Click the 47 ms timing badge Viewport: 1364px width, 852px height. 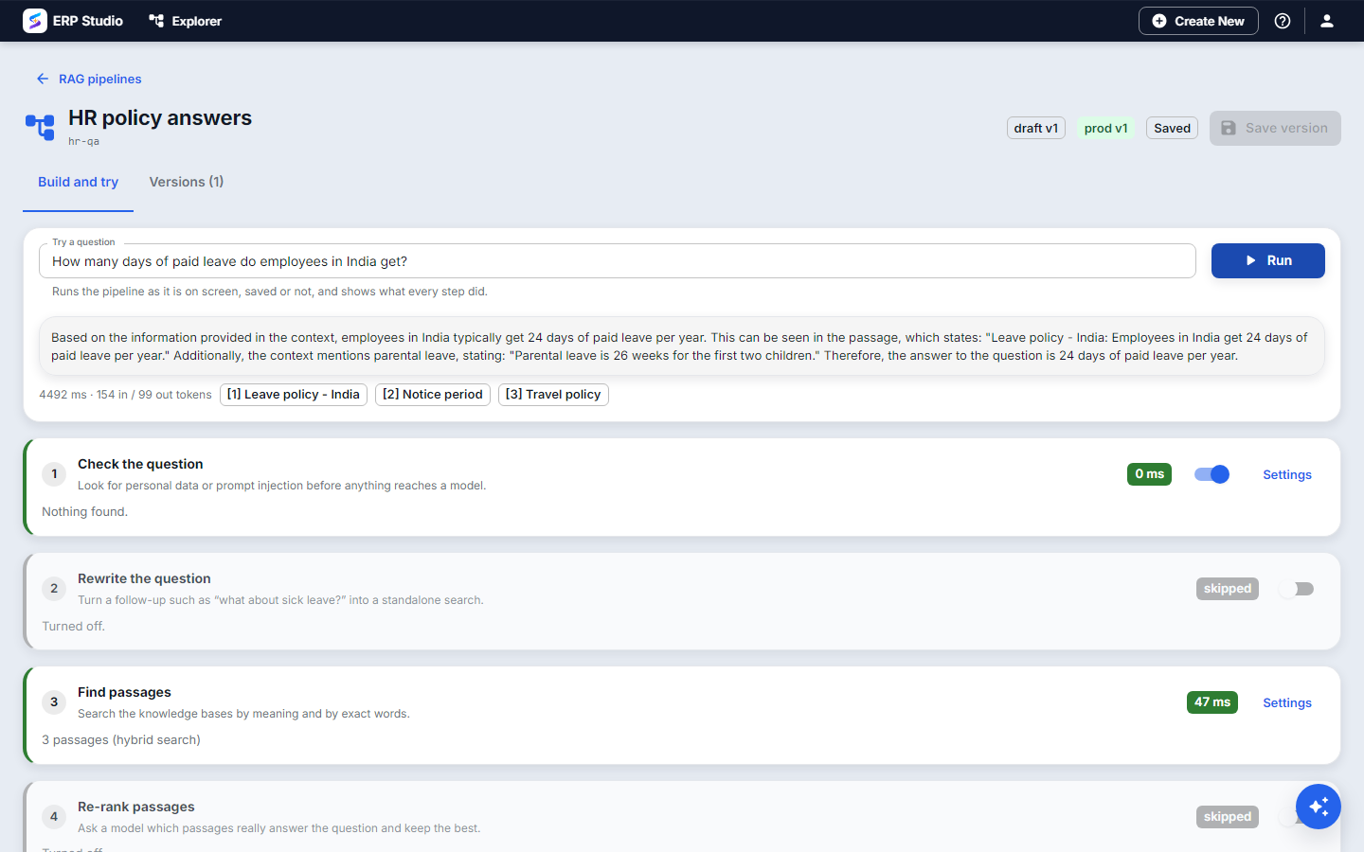coord(1212,702)
